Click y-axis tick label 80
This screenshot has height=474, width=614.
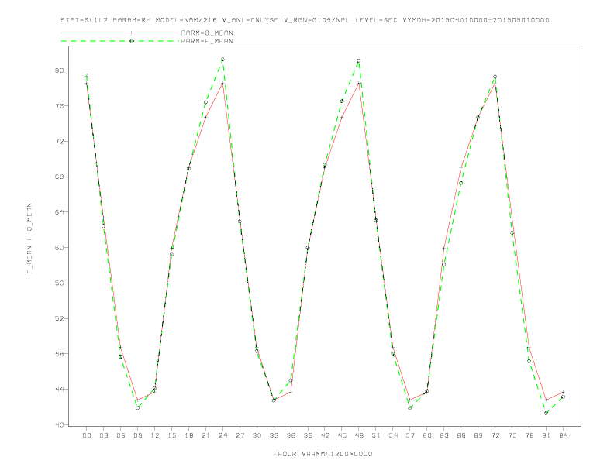(61, 70)
